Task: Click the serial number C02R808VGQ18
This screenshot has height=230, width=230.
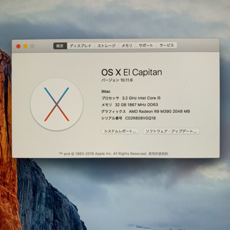Action: click(x=140, y=118)
